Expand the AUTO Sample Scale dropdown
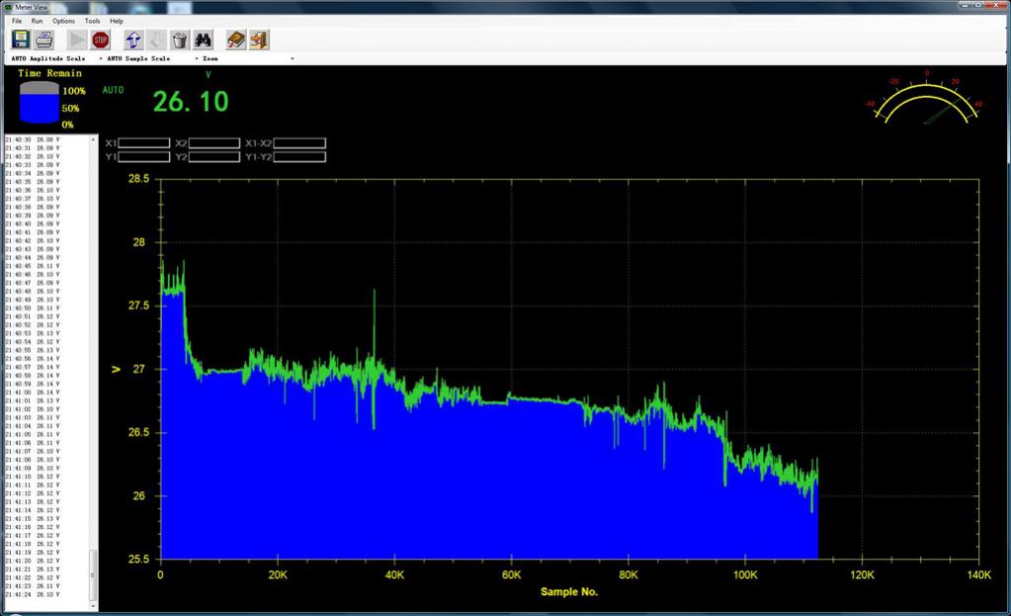This screenshot has height=616, width=1011. pyautogui.click(x=197, y=58)
